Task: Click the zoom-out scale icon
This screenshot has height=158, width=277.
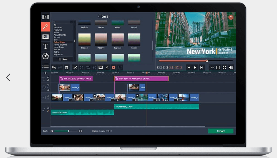Action: click(x=52, y=131)
